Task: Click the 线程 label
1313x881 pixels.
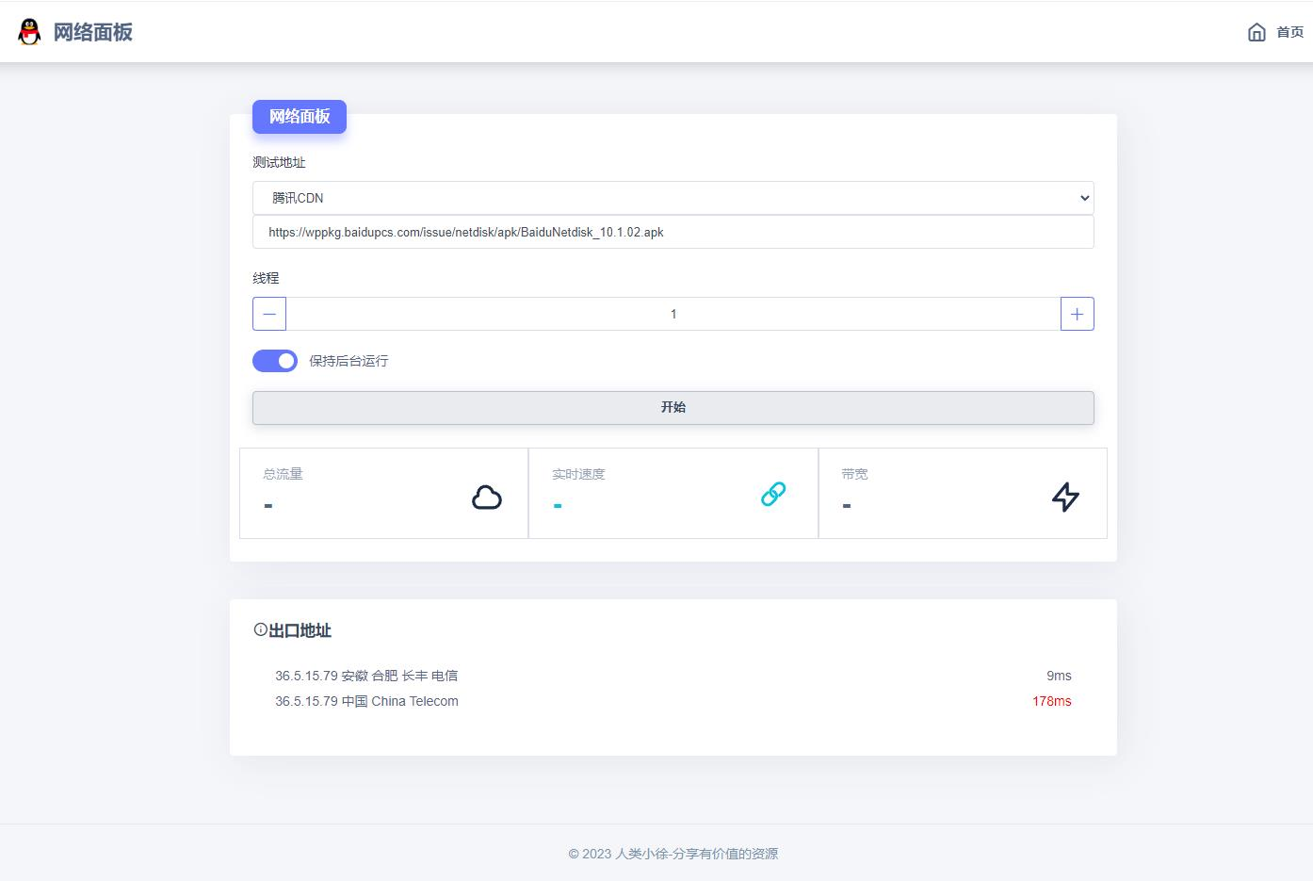Action: pos(266,278)
